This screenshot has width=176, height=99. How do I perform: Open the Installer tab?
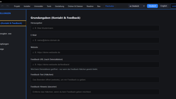(x=27, y=6)
